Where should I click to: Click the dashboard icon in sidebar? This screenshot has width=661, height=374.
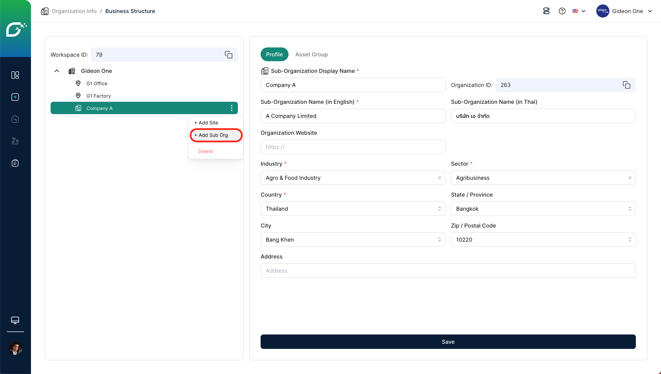[x=15, y=75]
